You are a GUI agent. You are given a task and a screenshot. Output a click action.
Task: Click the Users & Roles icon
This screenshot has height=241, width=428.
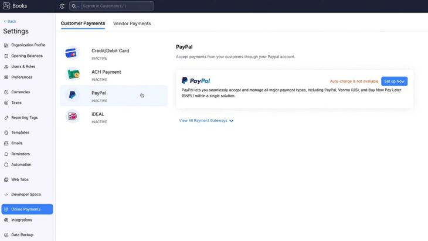click(x=6, y=67)
